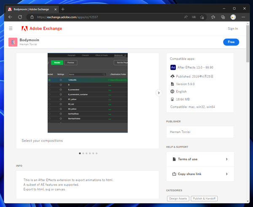Open browser Collections
253x207 pixels.
click(223, 17)
